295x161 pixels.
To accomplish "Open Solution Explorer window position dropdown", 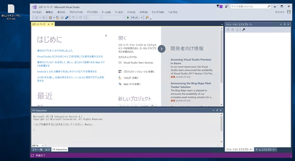I will click(x=281, y=24).
